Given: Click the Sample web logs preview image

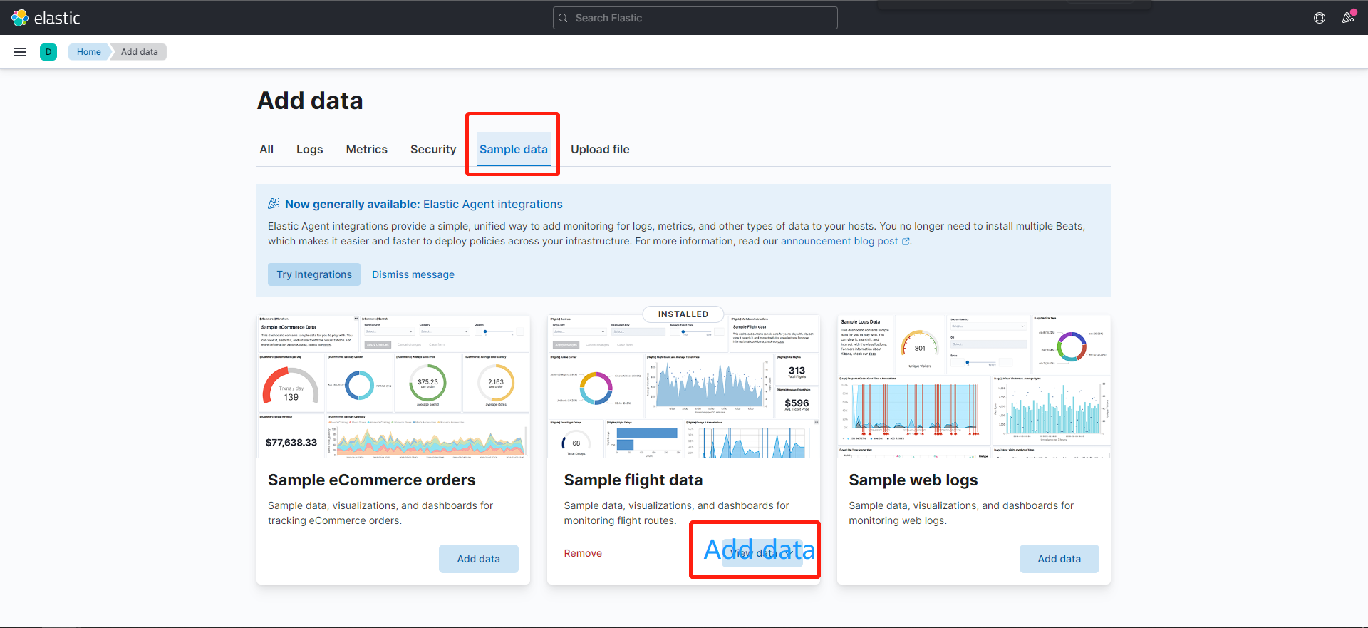Looking at the screenshot, I should coord(974,386).
